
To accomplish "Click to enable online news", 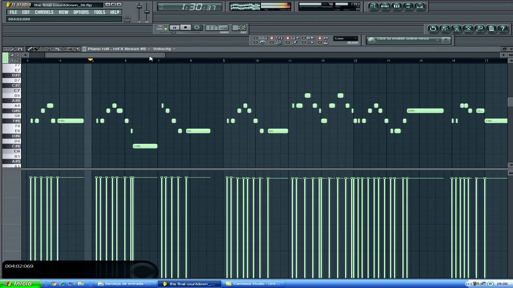I will 403,39.
